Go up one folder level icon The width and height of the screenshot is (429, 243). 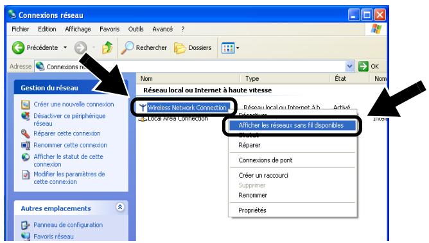[107, 47]
